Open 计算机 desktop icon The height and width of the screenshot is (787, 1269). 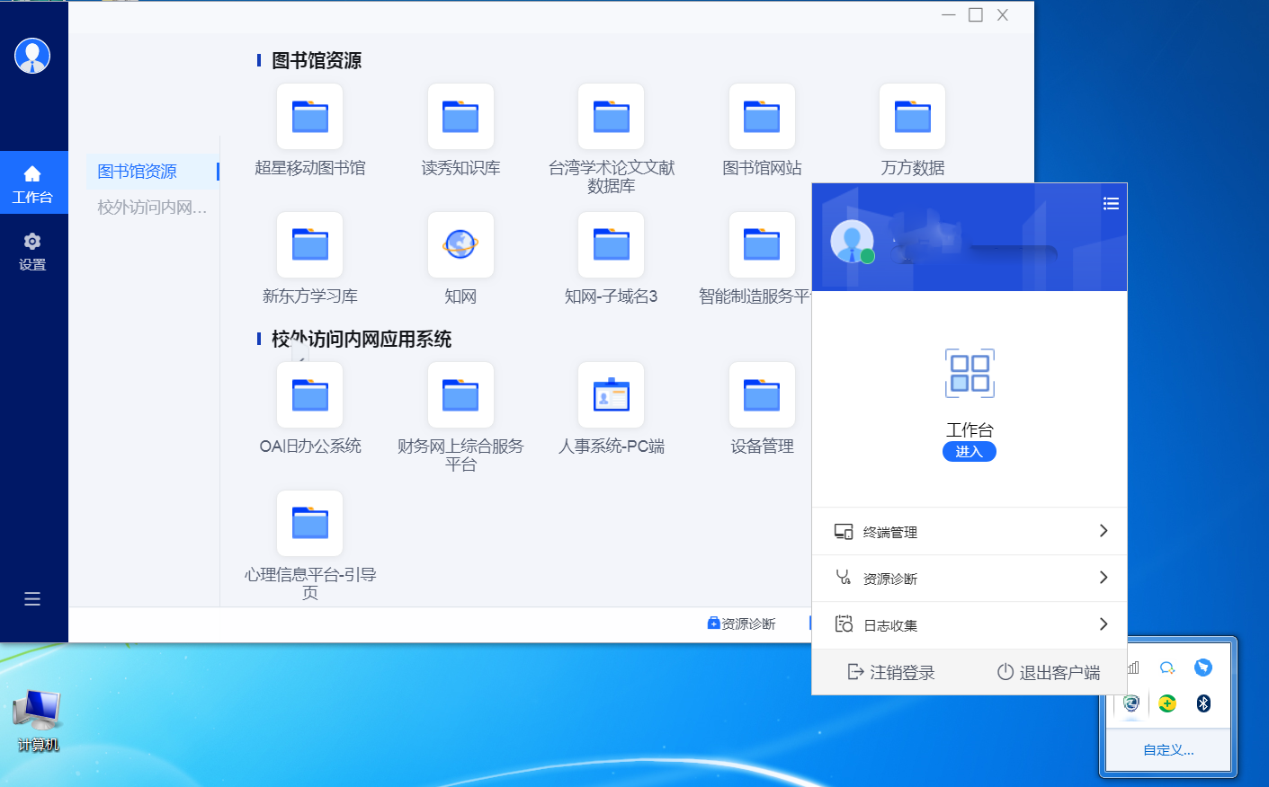(x=38, y=721)
